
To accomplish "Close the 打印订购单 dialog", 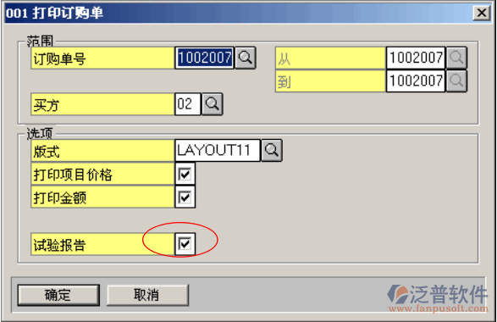I will 482,13.
